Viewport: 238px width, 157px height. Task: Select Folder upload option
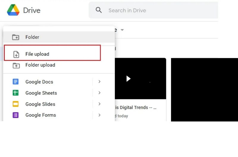(59, 65)
